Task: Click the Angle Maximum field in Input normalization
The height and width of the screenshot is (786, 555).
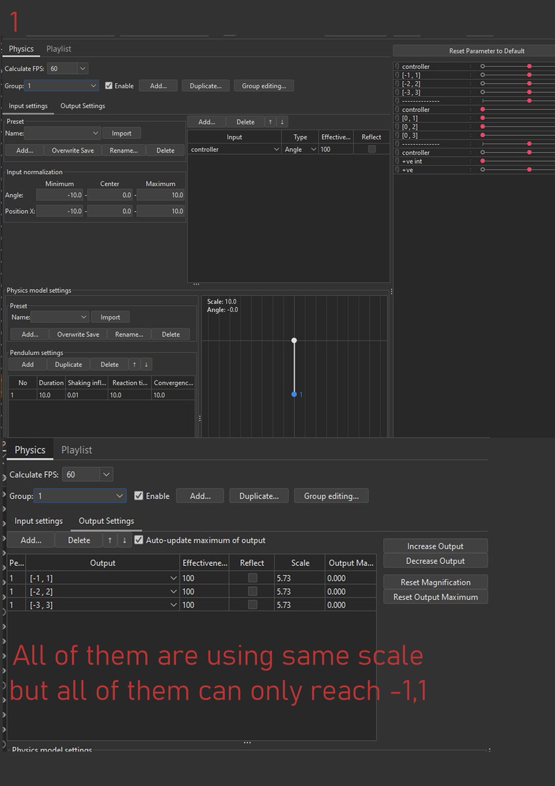Action: (161, 195)
